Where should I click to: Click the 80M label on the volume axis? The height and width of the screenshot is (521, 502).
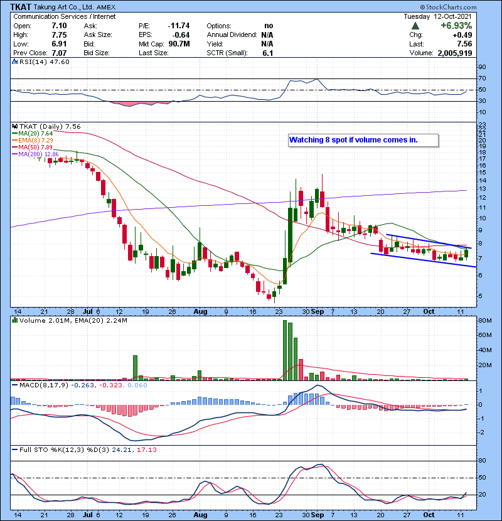(x=484, y=321)
